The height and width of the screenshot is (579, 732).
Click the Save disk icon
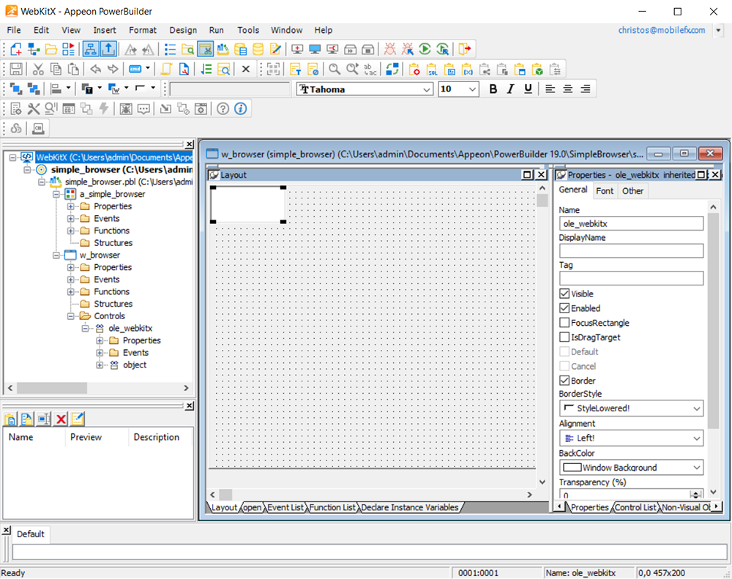(16, 70)
